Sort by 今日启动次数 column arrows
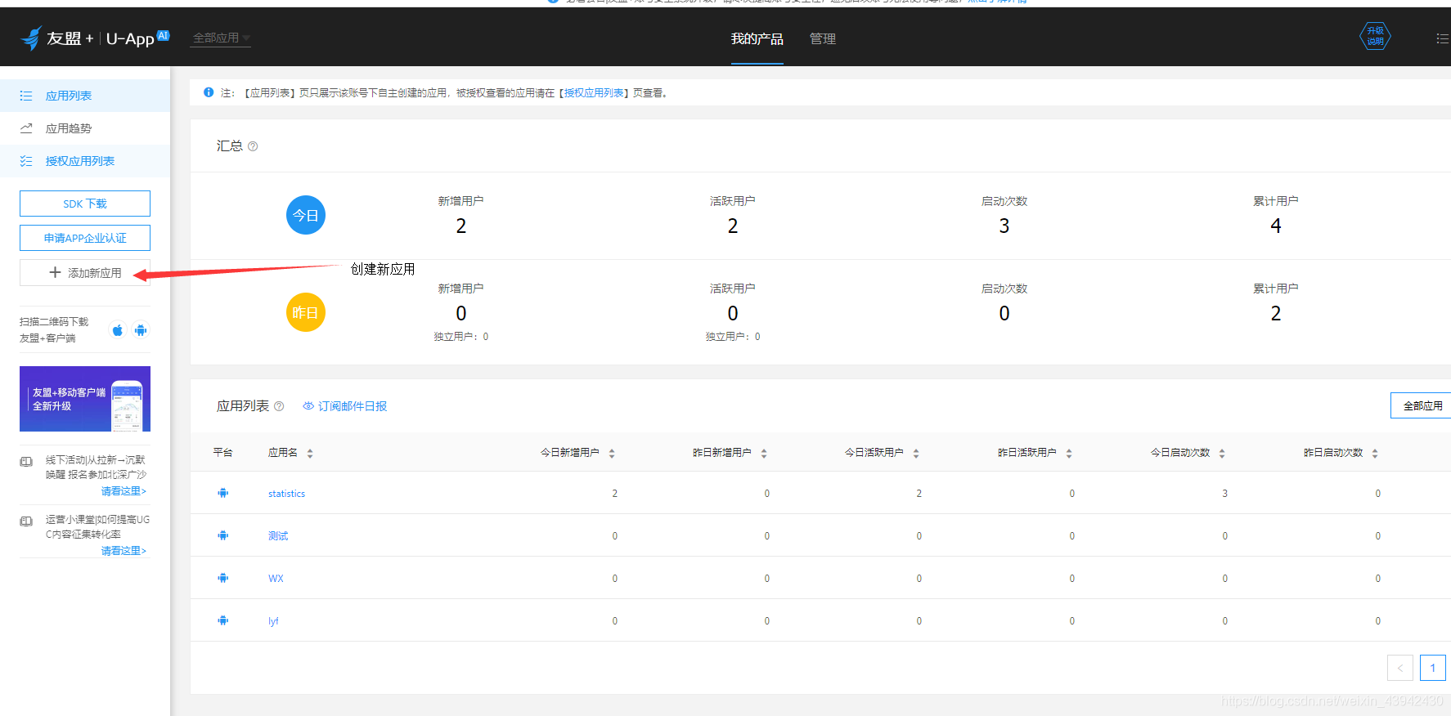The image size is (1451, 716). pyautogui.click(x=1222, y=453)
